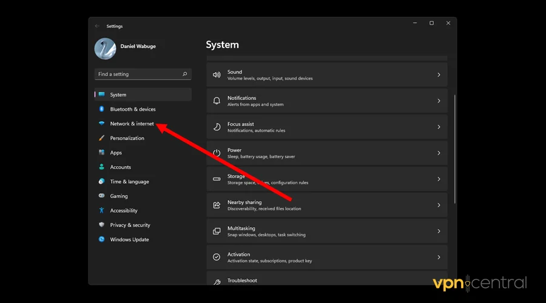Click the Sound speaker icon
Image resolution: width=546 pixels, height=303 pixels.
pos(217,75)
